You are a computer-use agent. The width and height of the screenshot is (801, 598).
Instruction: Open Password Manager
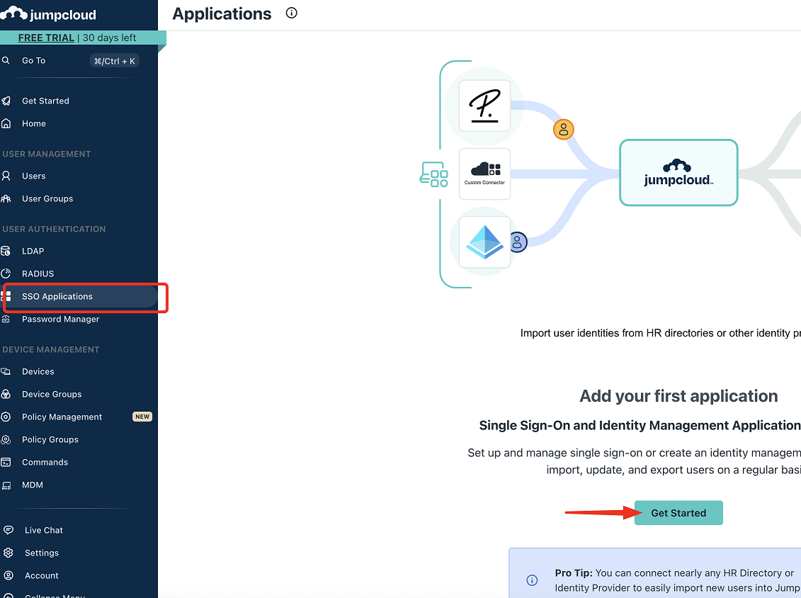[60, 319]
